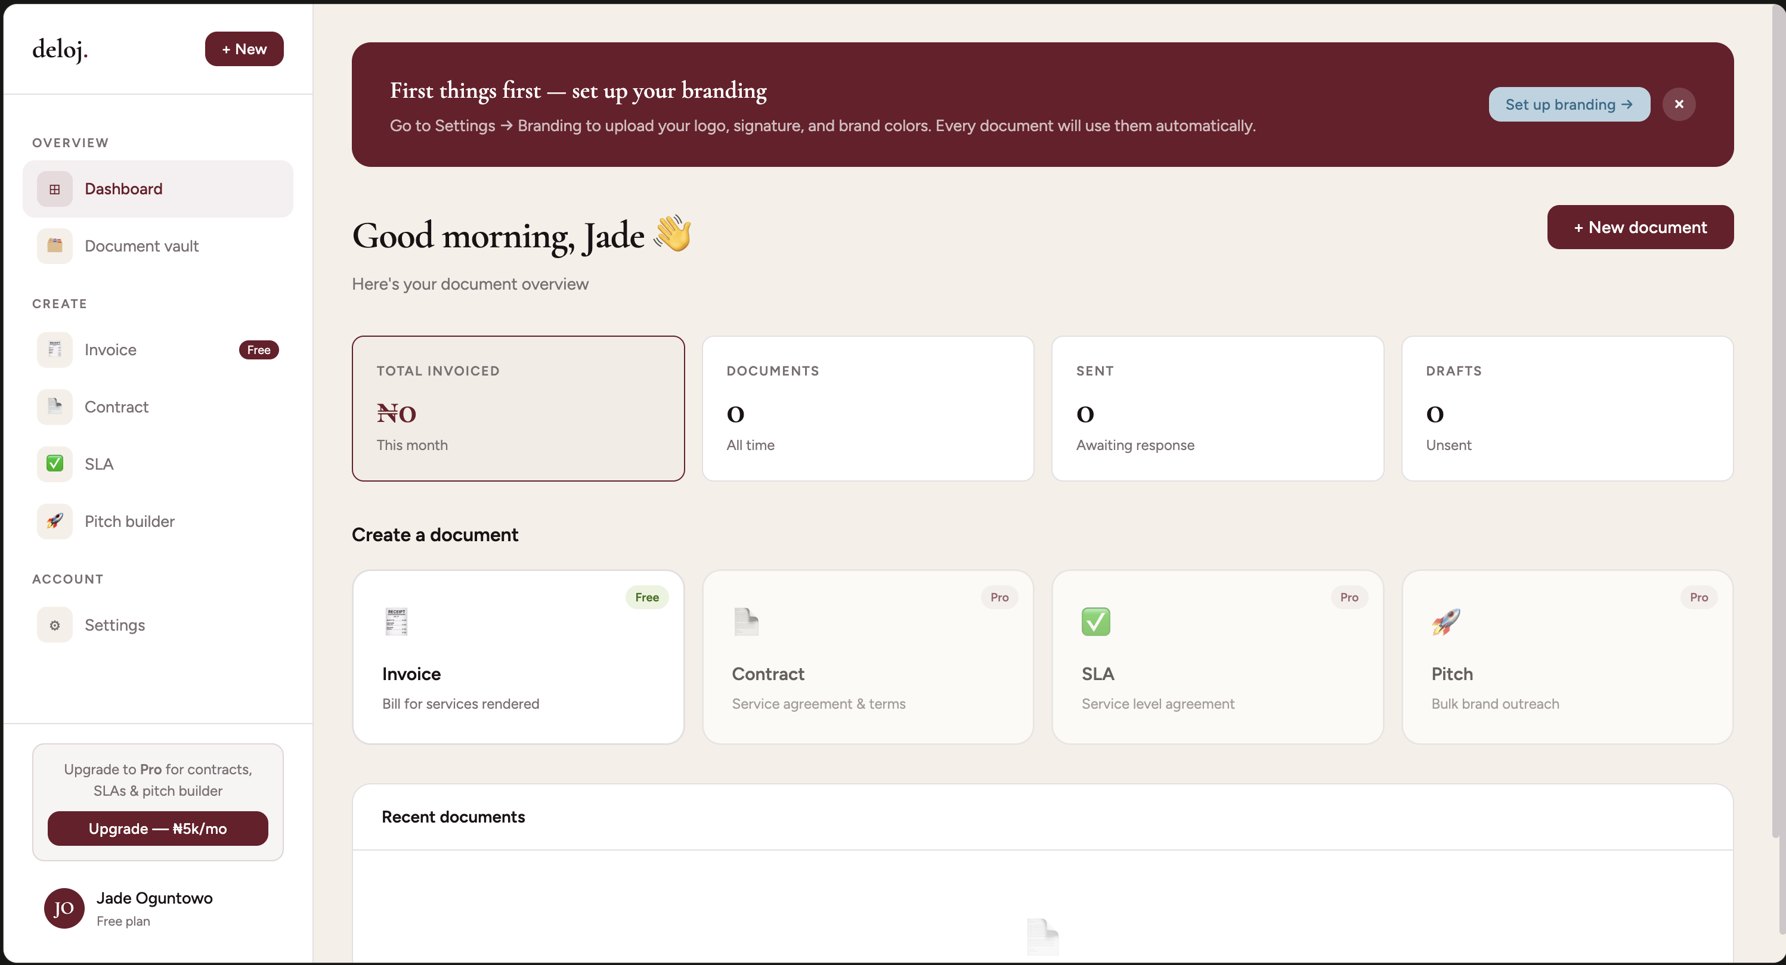Click the Pro badge on Pitch card
The width and height of the screenshot is (1786, 965).
click(1699, 597)
